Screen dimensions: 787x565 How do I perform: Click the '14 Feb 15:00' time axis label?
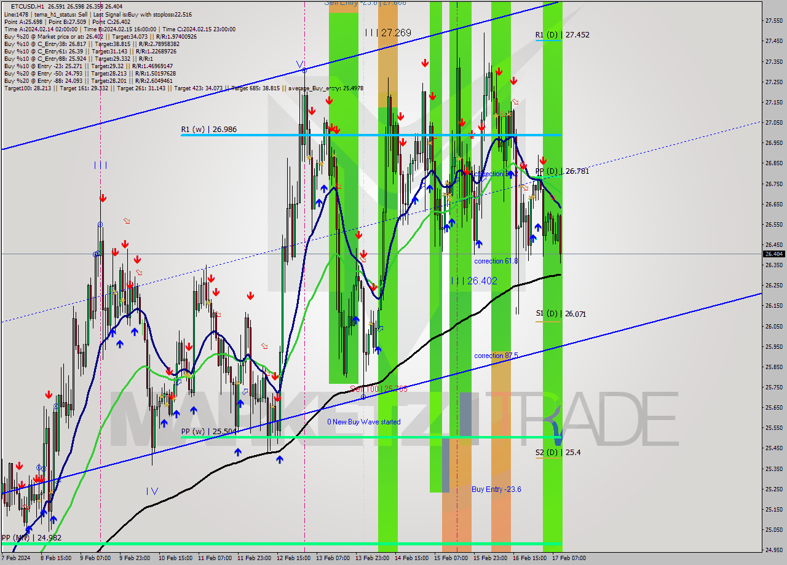click(412, 558)
